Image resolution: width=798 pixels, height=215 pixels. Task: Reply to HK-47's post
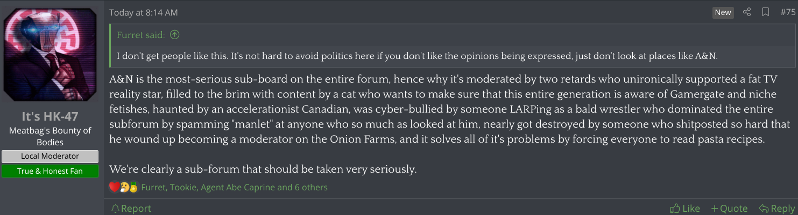[x=776, y=208]
